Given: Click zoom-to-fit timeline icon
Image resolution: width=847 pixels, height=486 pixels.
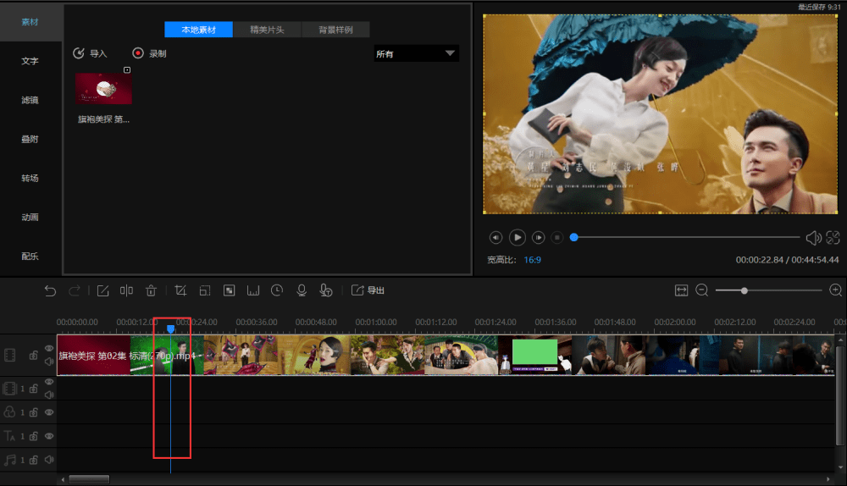Looking at the screenshot, I should point(681,290).
